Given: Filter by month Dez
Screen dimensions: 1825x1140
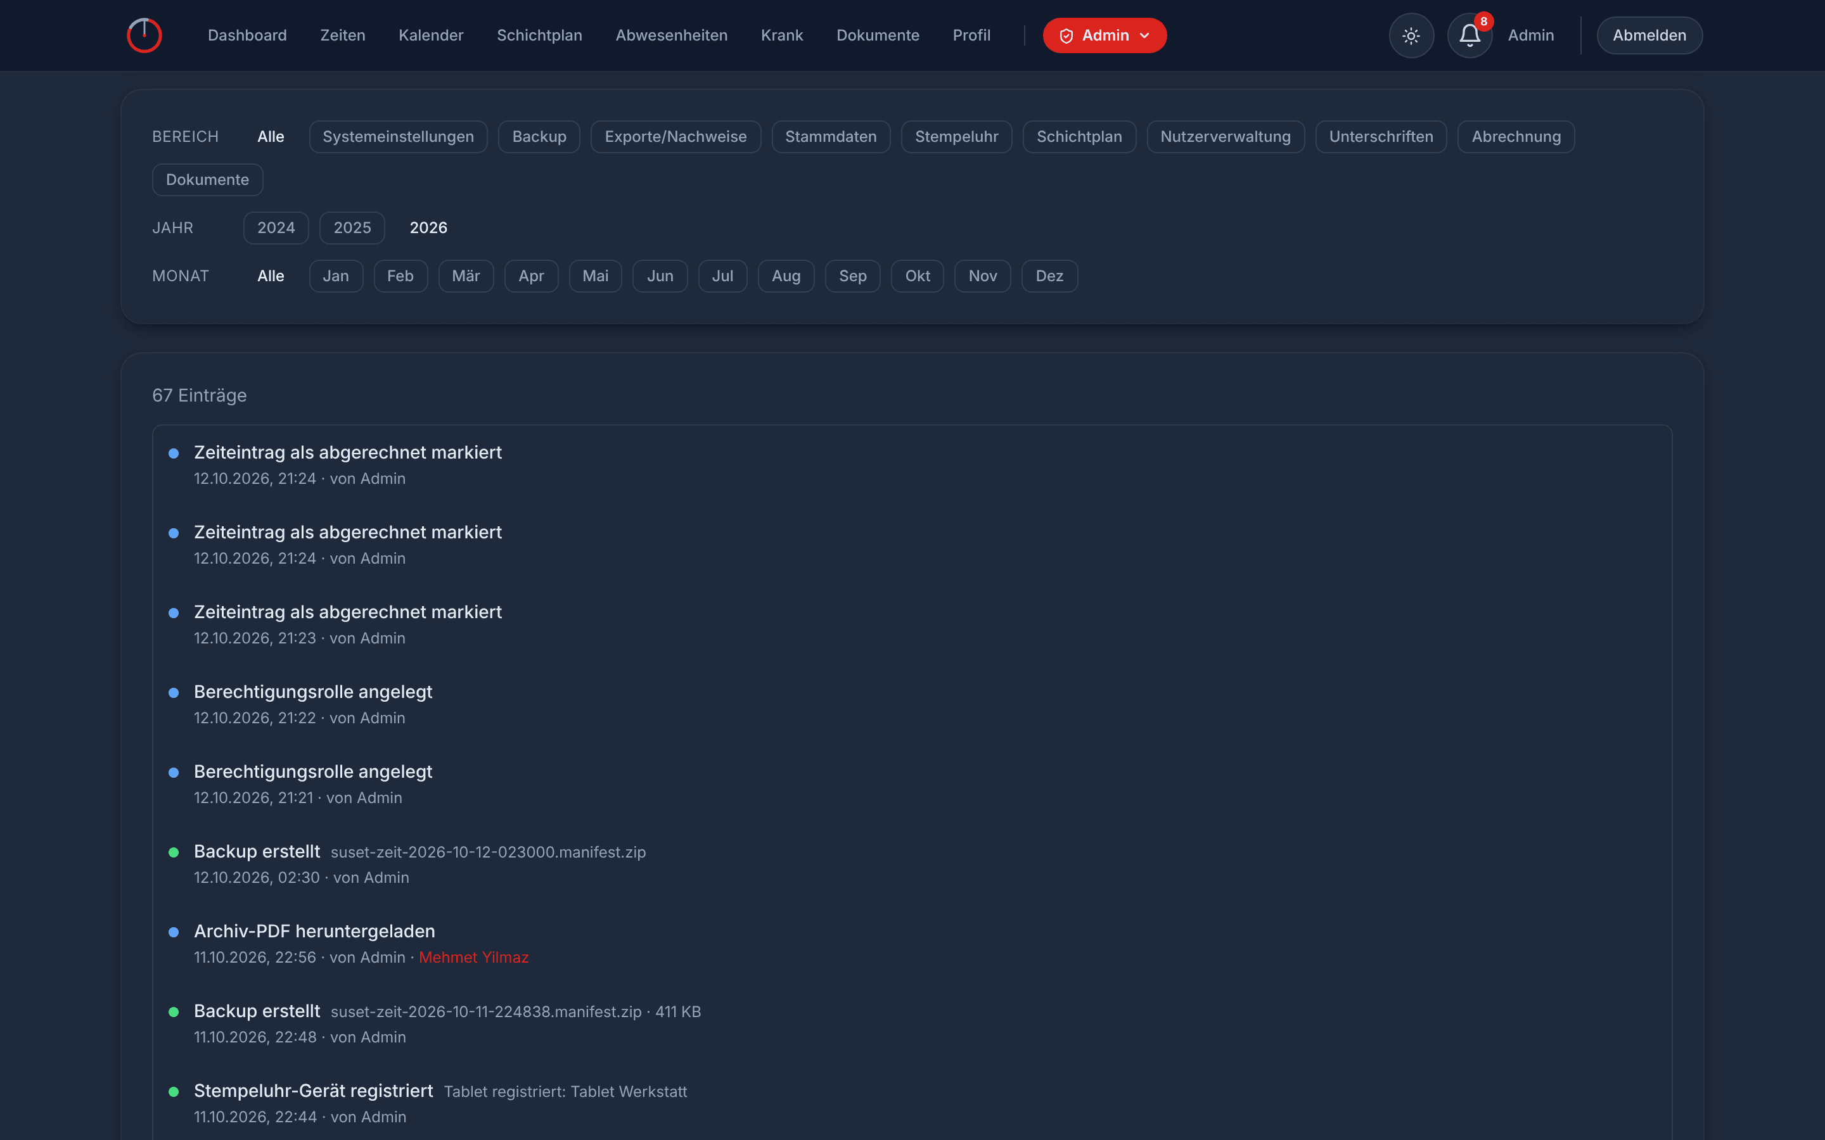Looking at the screenshot, I should pos(1049,276).
